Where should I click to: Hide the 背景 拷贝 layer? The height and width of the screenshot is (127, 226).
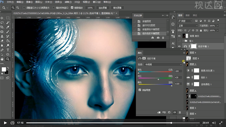(179, 36)
